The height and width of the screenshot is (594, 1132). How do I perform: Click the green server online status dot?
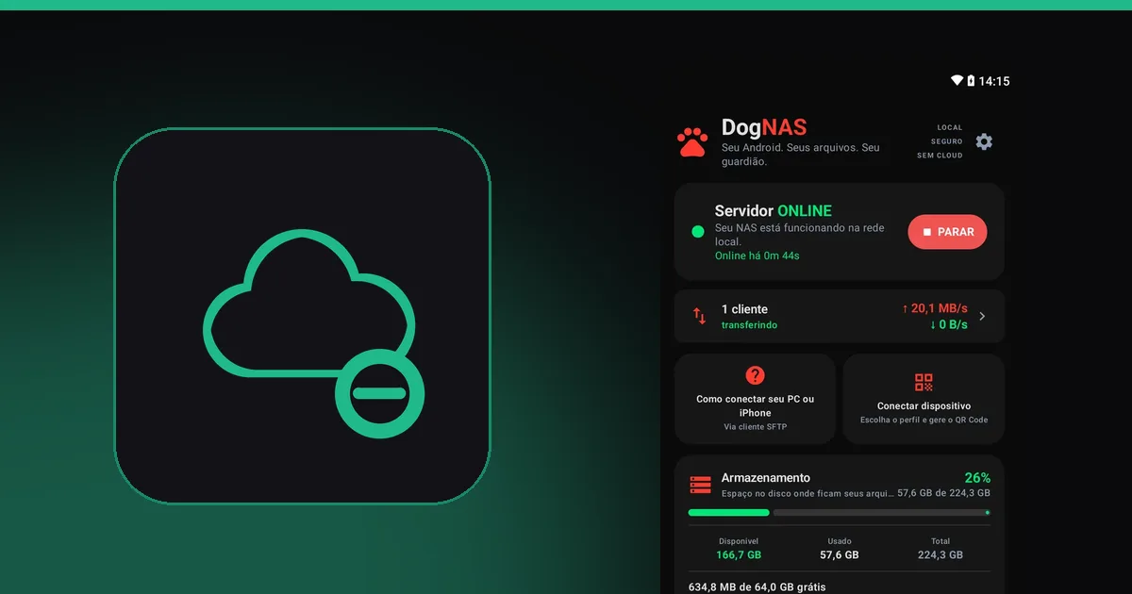tap(698, 232)
